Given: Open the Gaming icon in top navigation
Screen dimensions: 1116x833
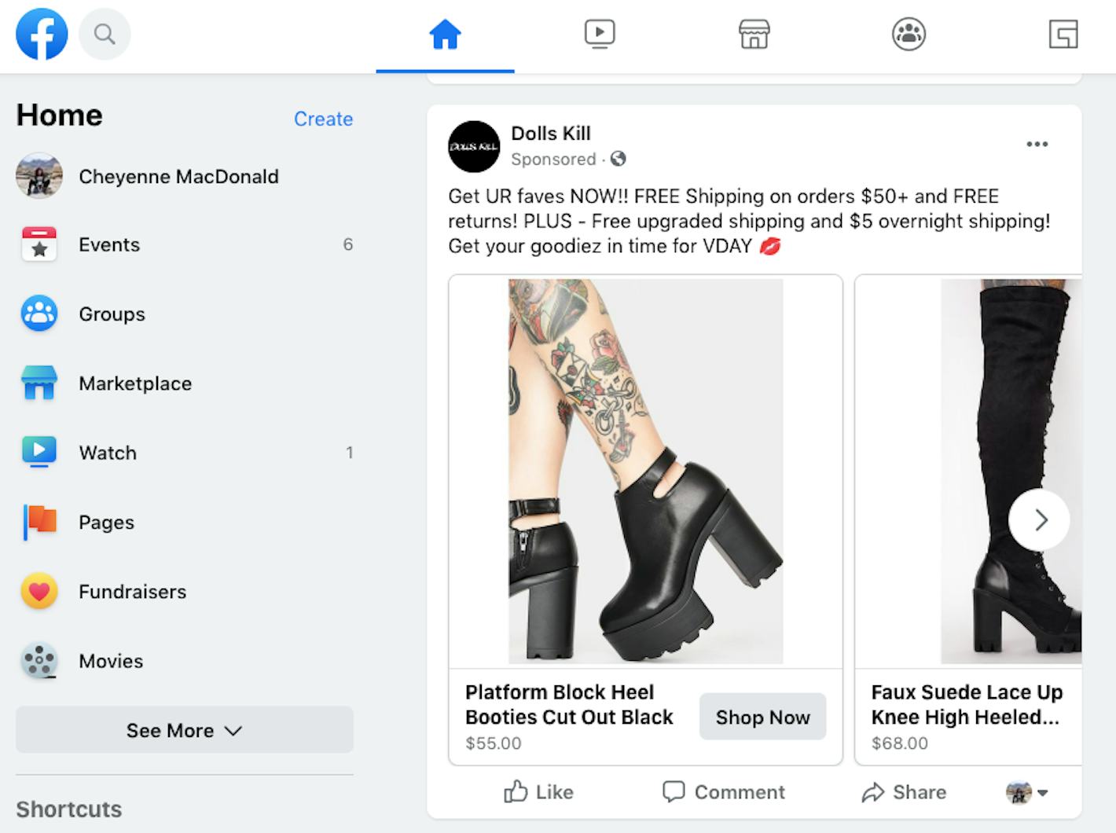Looking at the screenshot, I should click(1063, 34).
